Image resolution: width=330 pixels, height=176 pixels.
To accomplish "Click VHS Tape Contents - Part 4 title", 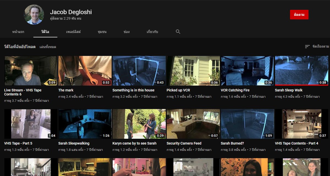I will [297, 143].
